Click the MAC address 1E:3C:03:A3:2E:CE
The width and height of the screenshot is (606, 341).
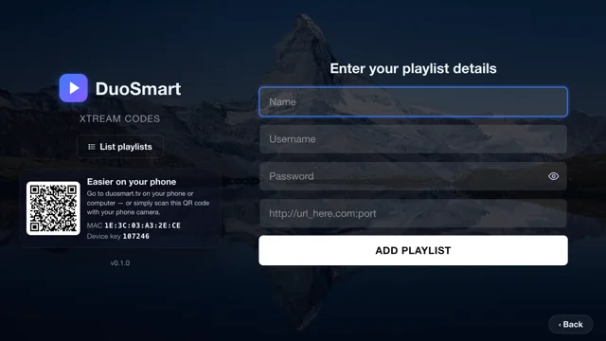point(142,225)
